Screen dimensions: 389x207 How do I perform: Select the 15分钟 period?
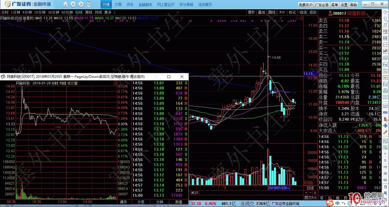40,12
